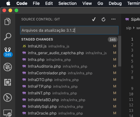140x117 pixels.
Task: Click editor line number 9
Action: pos(132,89)
